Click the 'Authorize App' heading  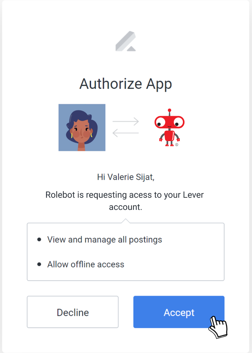pos(126,83)
